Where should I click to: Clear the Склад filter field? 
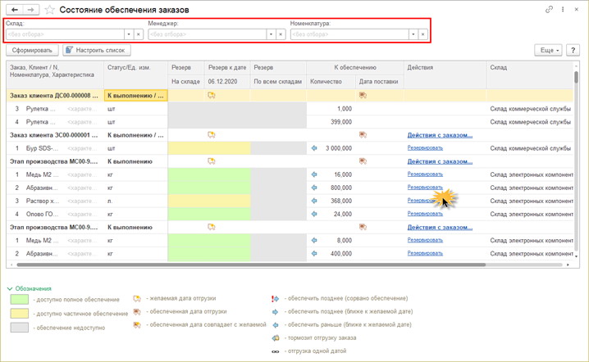pos(139,34)
